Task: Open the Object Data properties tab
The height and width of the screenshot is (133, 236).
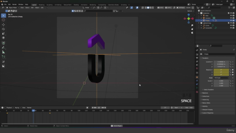Action: click(x=197, y=88)
